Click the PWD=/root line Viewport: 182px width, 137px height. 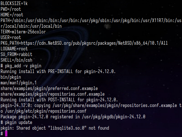11,9
